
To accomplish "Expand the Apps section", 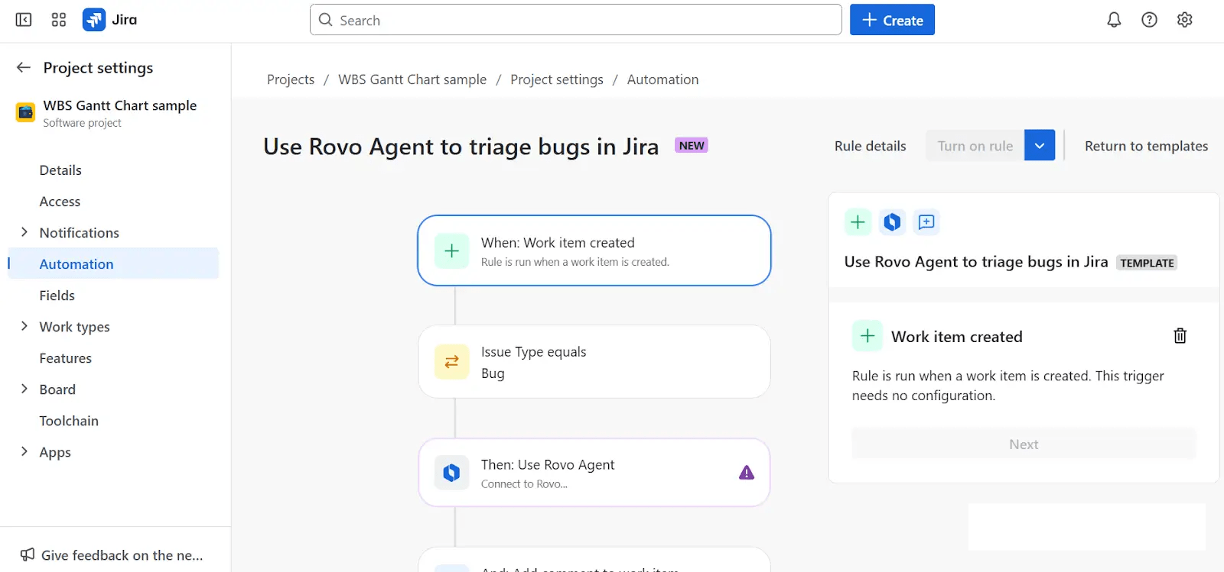I will click(x=24, y=451).
